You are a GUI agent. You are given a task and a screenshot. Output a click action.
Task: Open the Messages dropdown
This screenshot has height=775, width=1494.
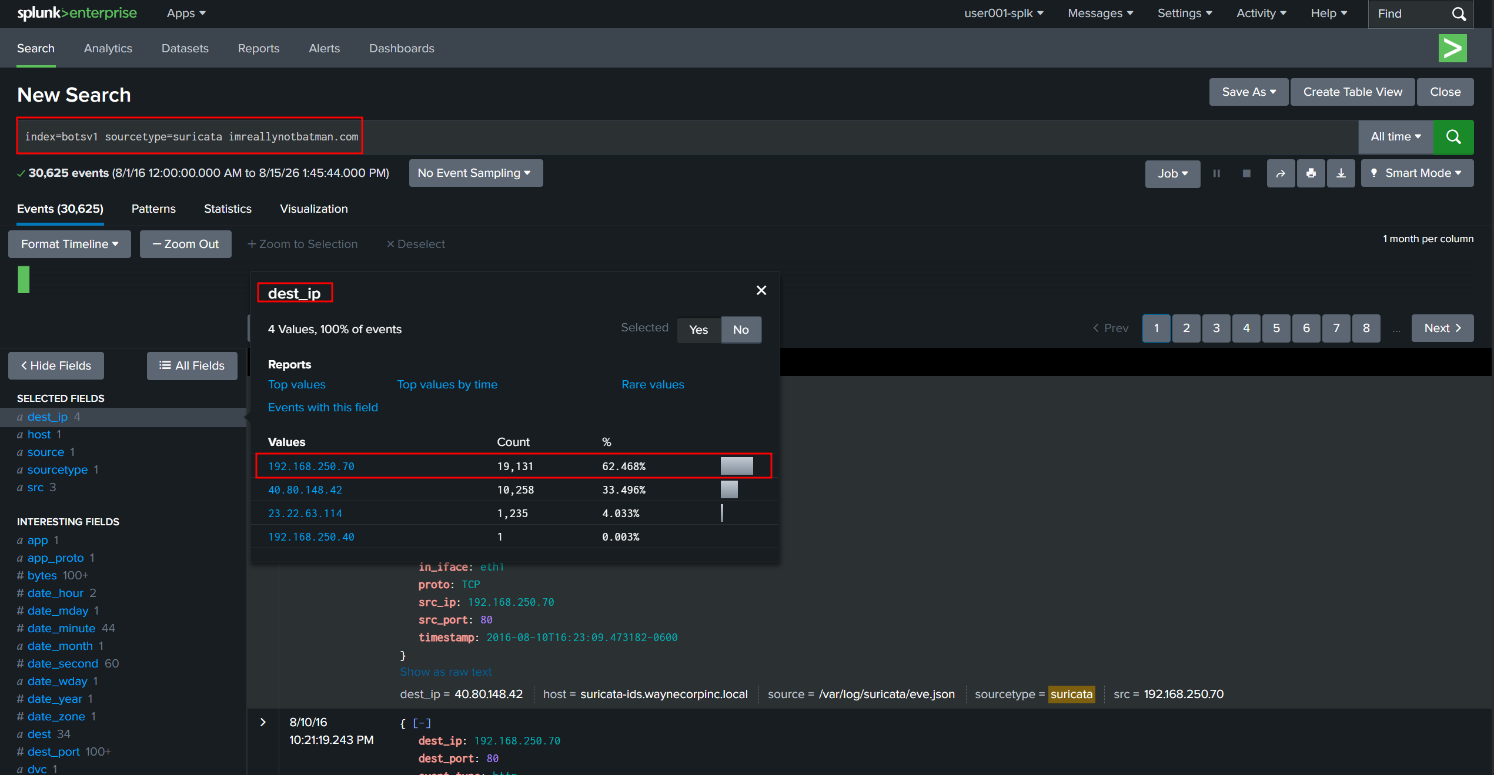pos(1101,13)
